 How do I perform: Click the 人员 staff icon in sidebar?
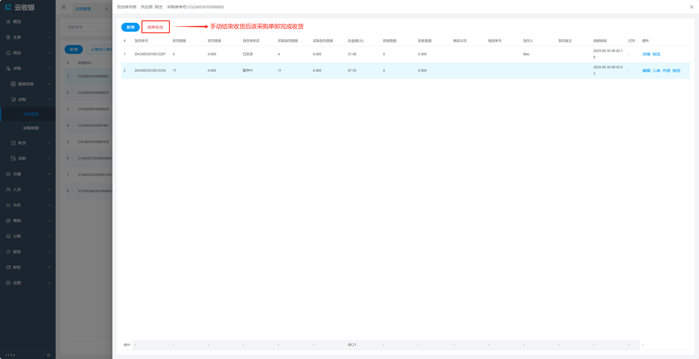(x=8, y=189)
